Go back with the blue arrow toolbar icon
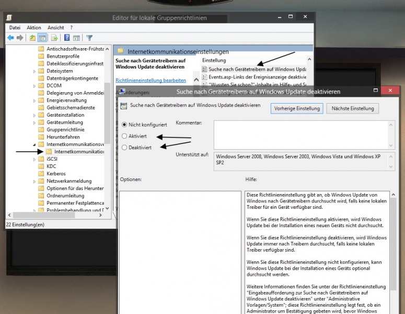The image size is (405, 314). pos(10,38)
